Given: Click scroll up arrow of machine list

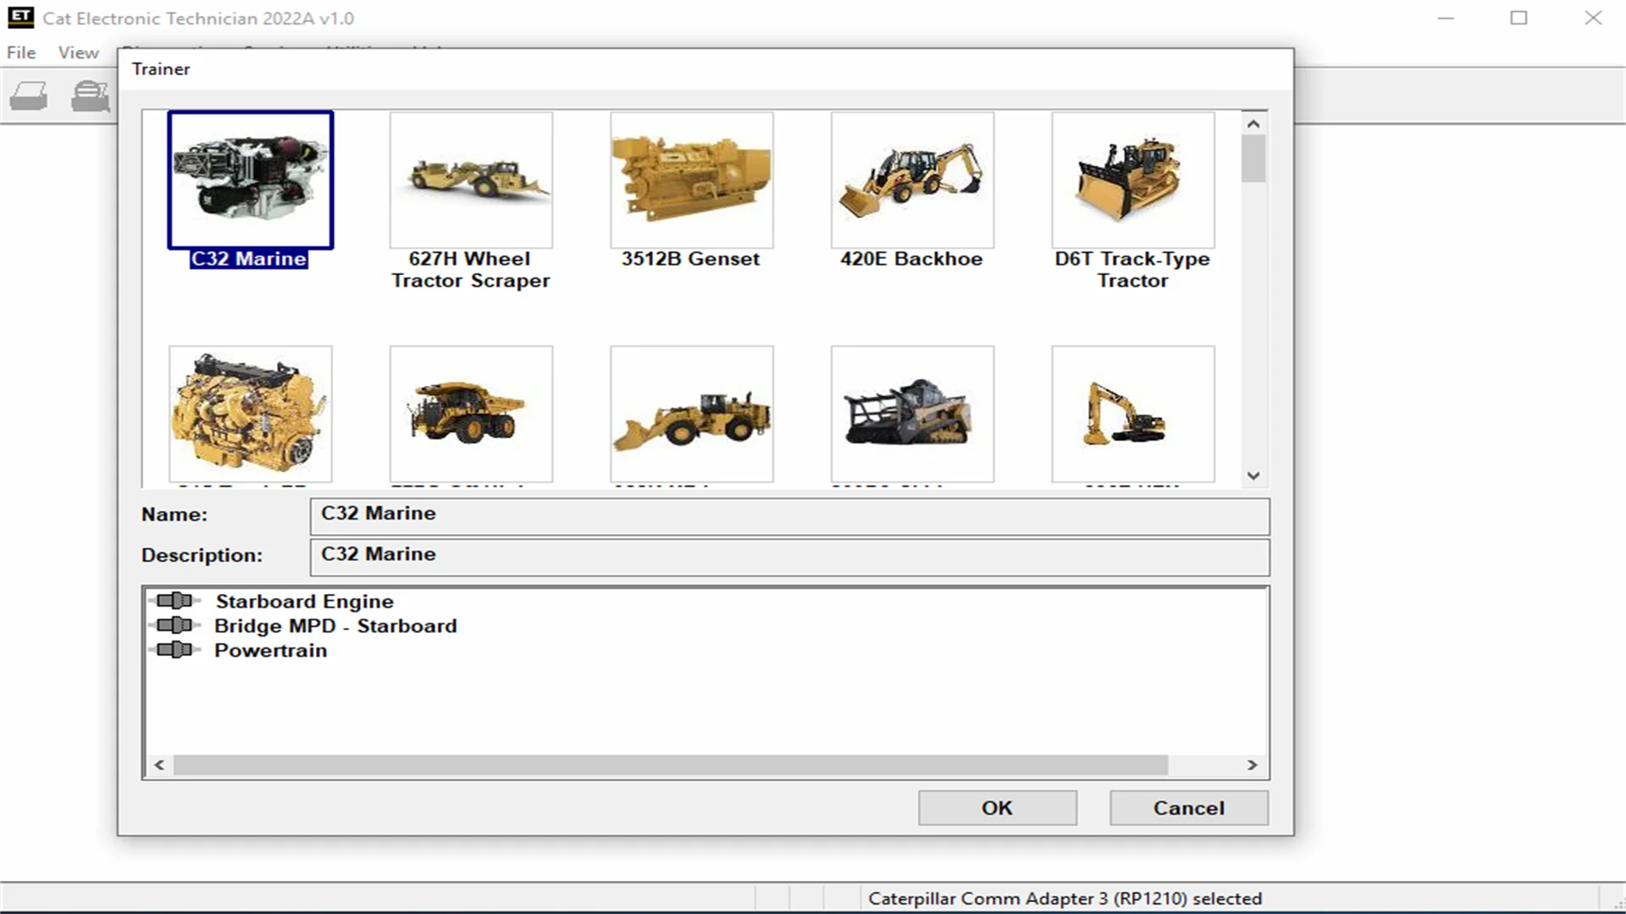Looking at the screenshot, I should [1254, 124].
